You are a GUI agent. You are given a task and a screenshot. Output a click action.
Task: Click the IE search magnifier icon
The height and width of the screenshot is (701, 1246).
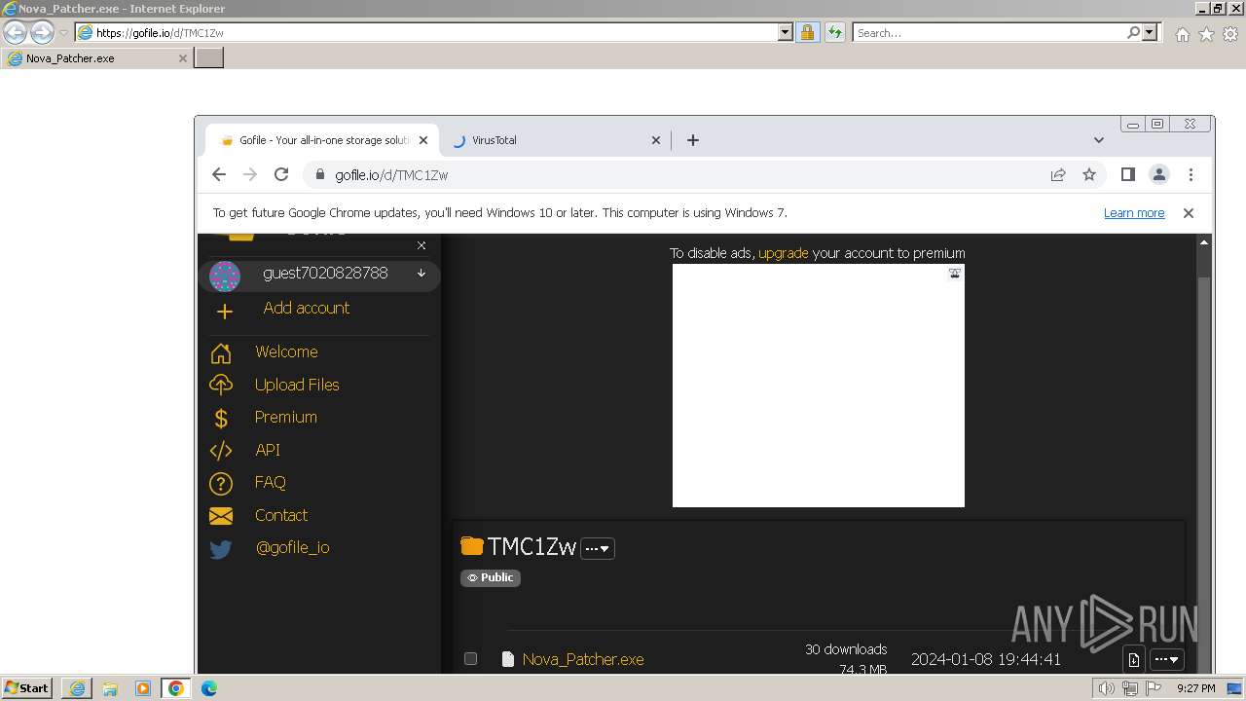pyautogui.click(x=1133, y=32)
